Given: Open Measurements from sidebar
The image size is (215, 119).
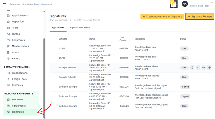Looking at the screenshot, I should point(20,46).
